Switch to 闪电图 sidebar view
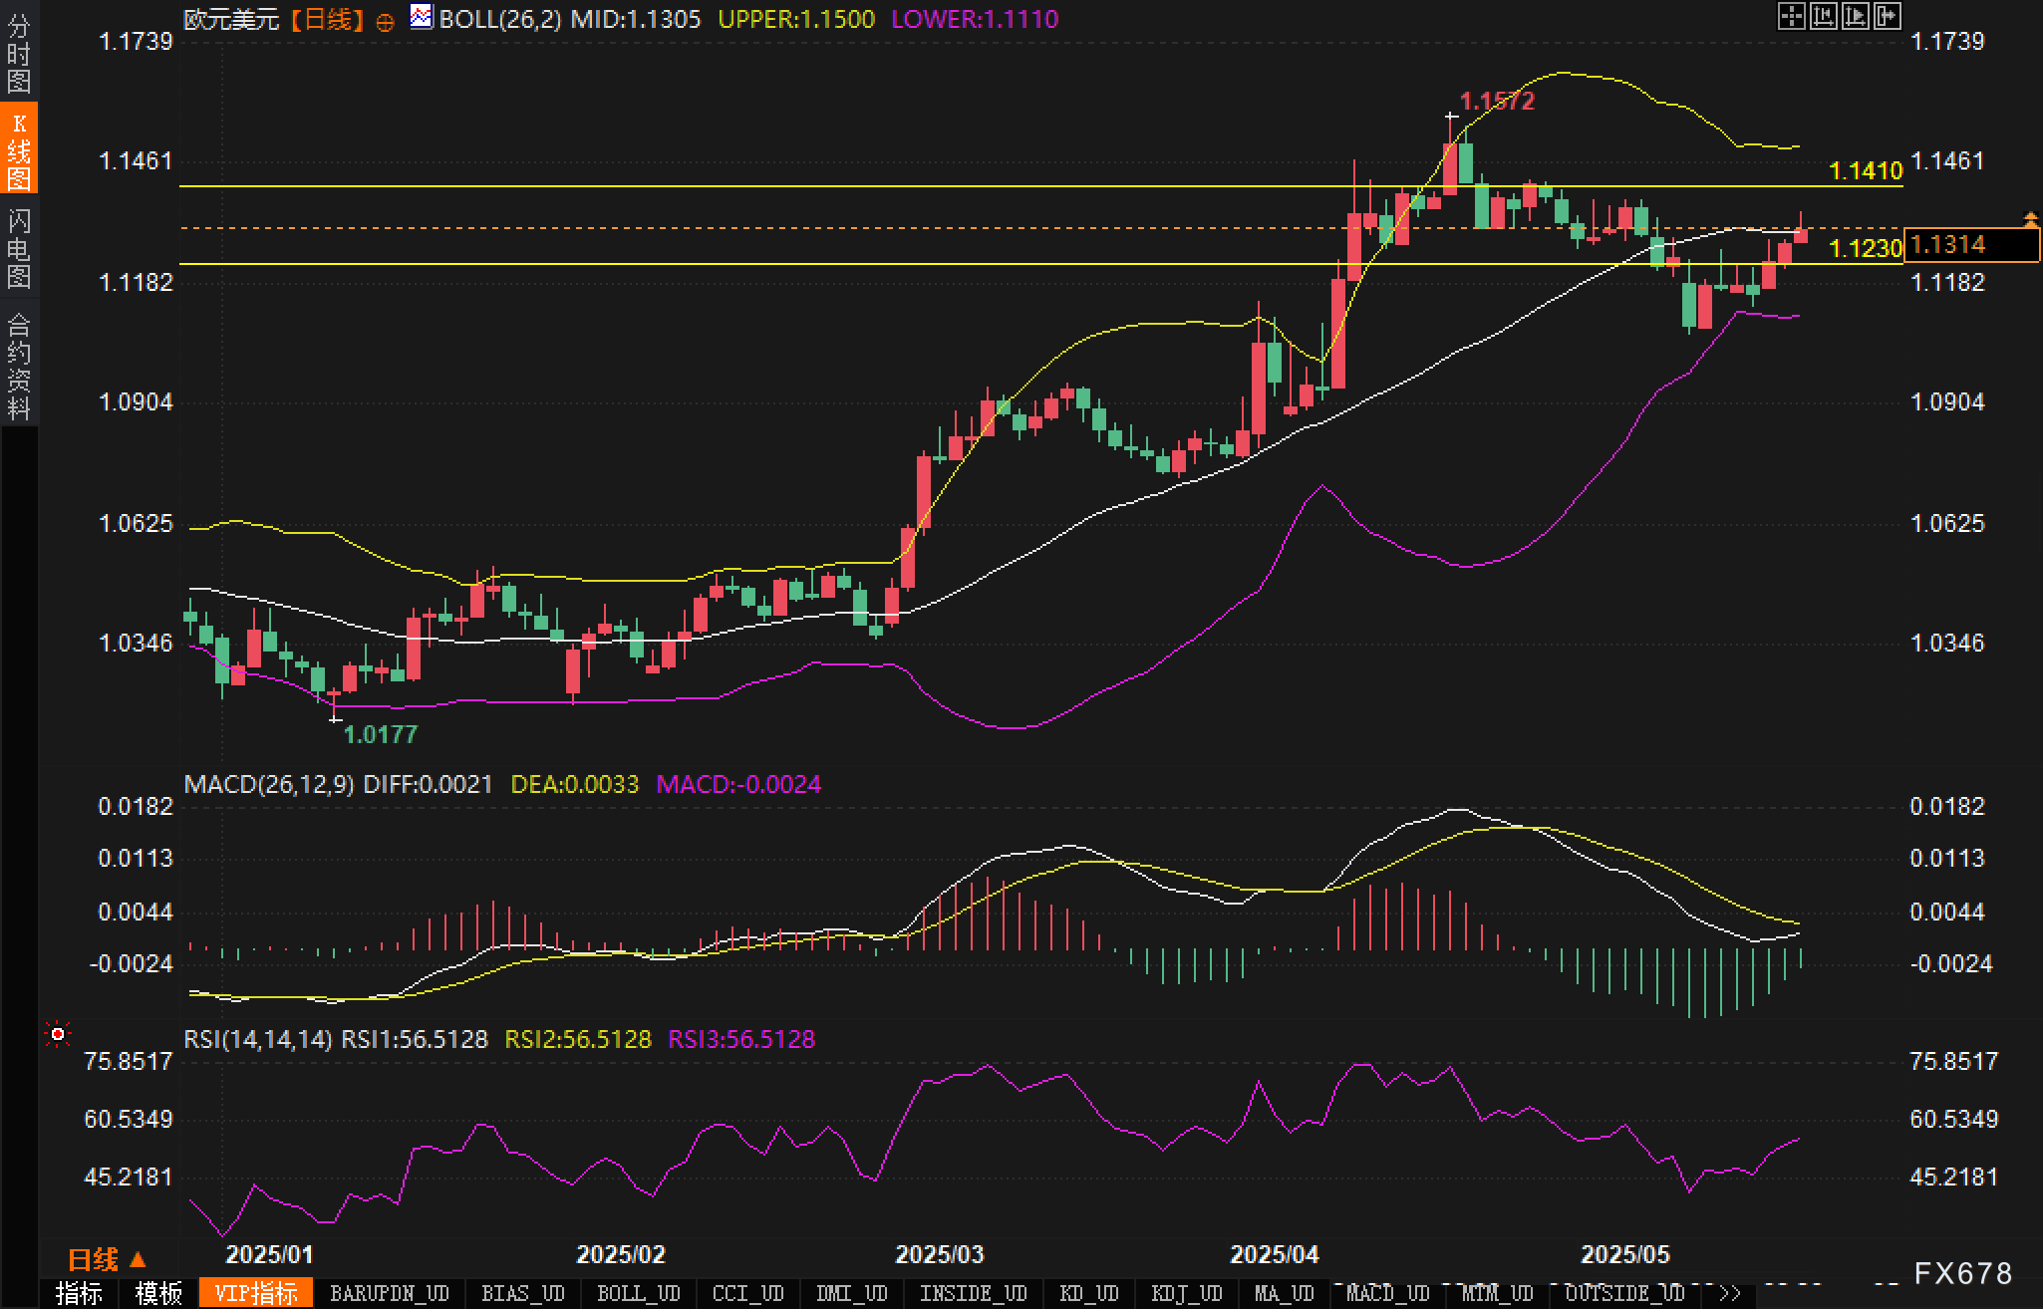Viewport: 2043px width, 1309px height. pyautogui.click(x=19, y=248)
